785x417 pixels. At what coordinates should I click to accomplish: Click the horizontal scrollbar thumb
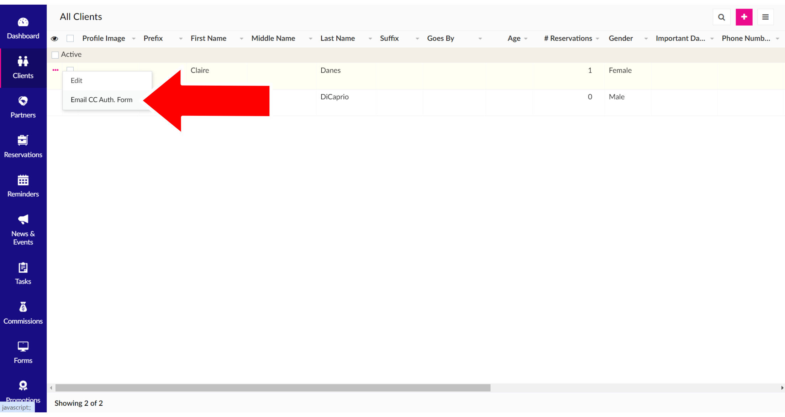[273, 388]
